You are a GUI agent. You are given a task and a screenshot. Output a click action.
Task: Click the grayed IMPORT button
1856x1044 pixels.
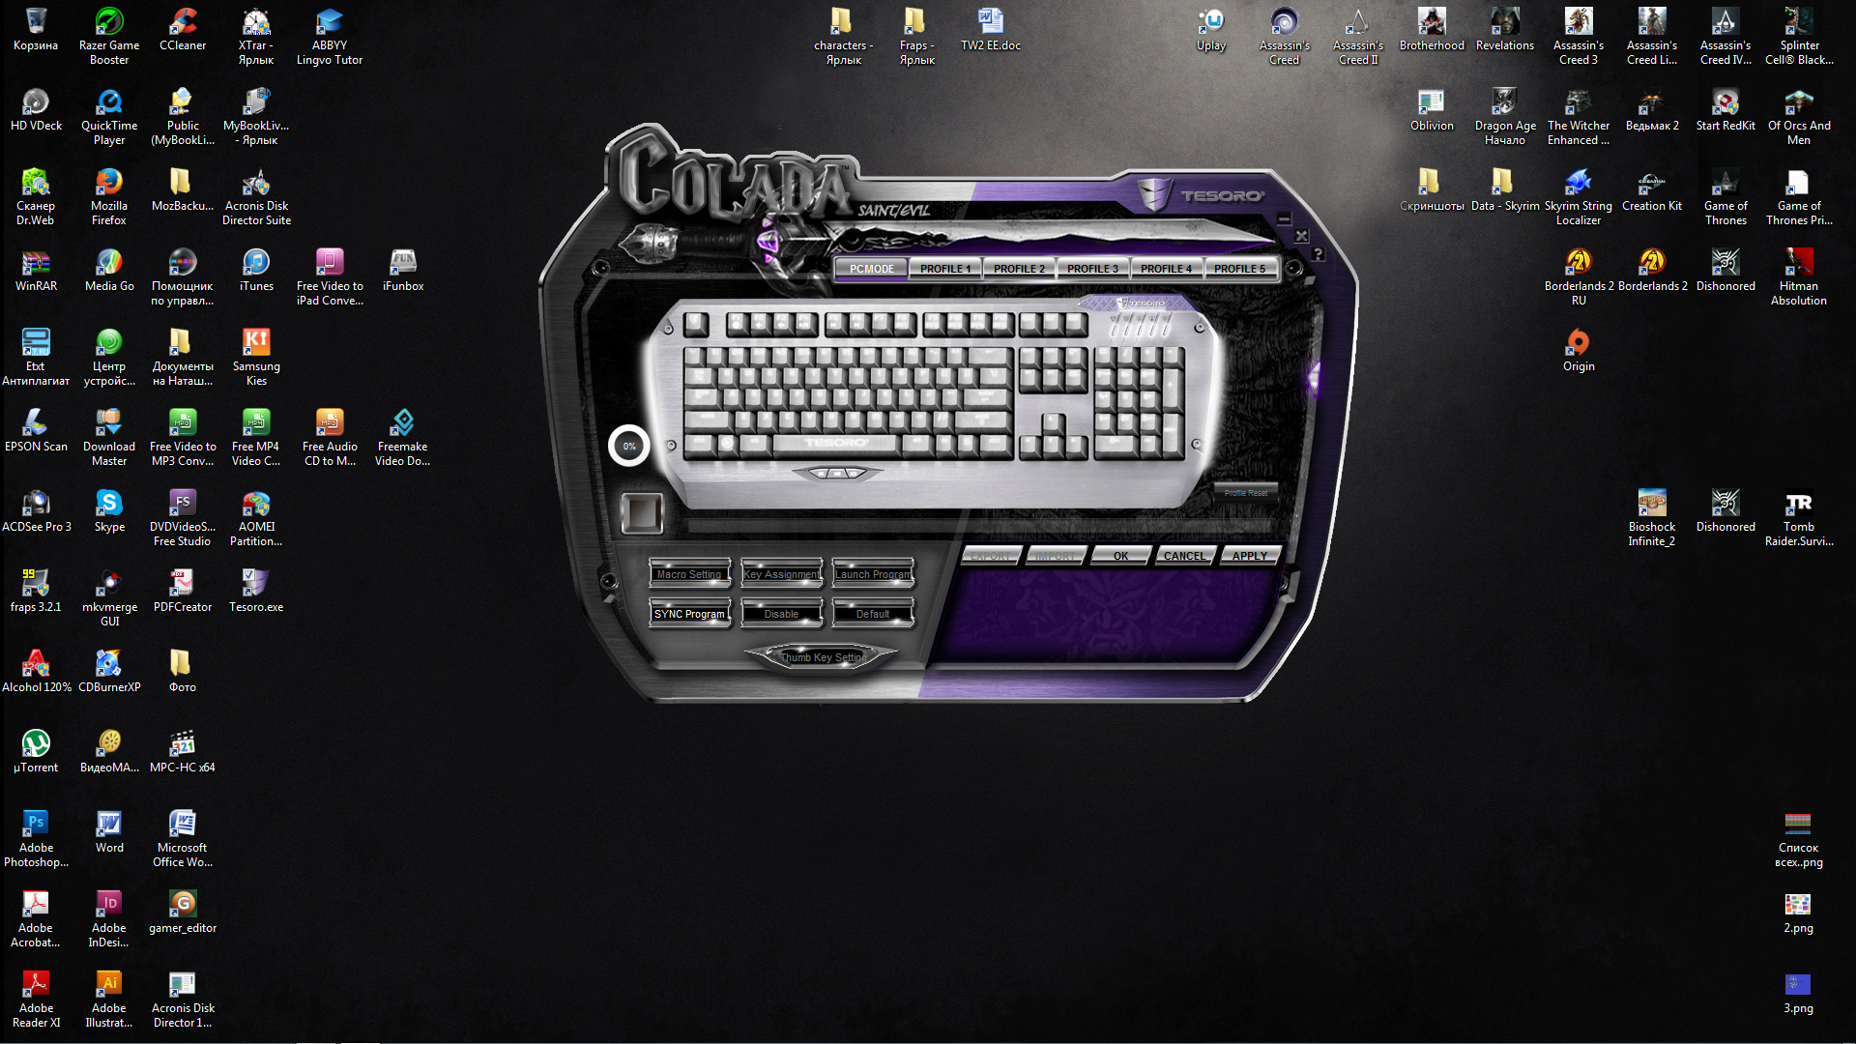pyautogui.click(x=1056, y=556)
